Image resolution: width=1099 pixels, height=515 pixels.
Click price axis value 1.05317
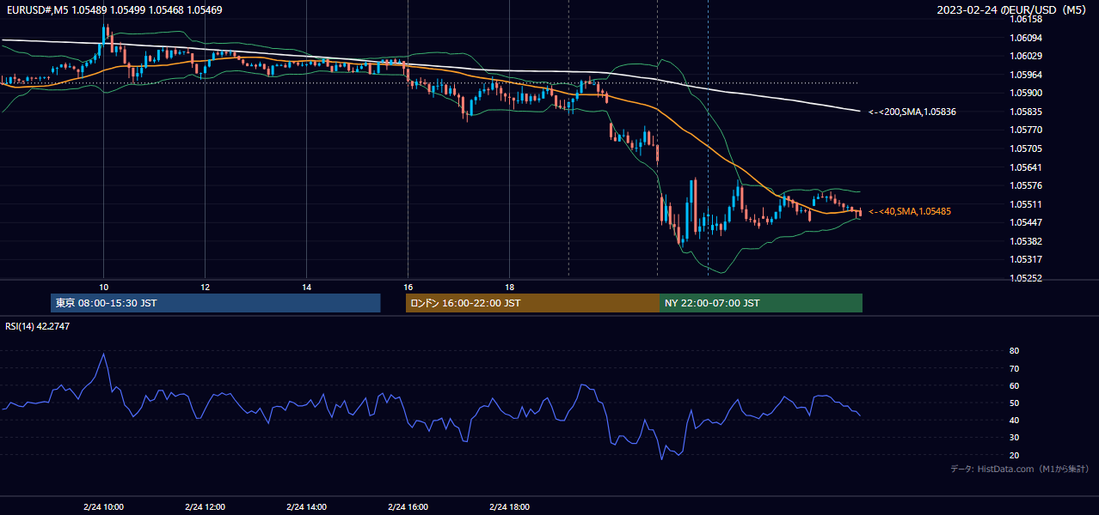pyautogui.click(x=1026, y=259)
